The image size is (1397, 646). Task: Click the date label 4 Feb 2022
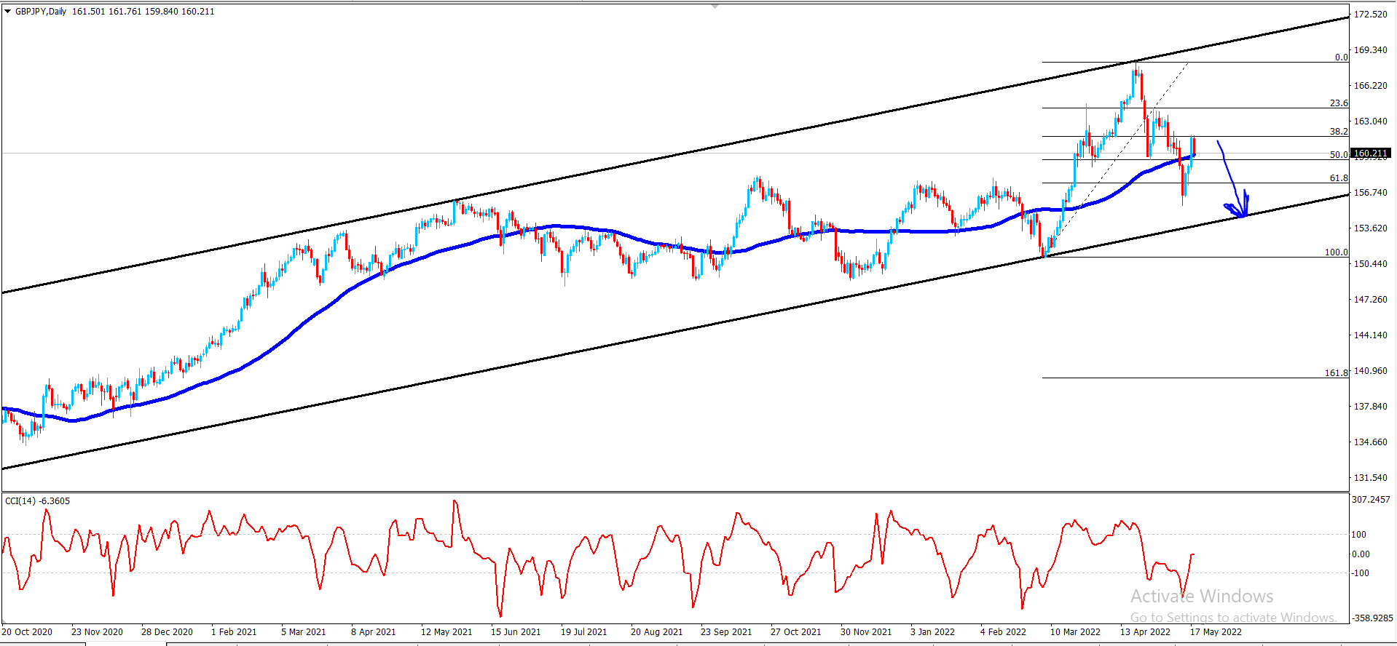(x=1003, y=632)
